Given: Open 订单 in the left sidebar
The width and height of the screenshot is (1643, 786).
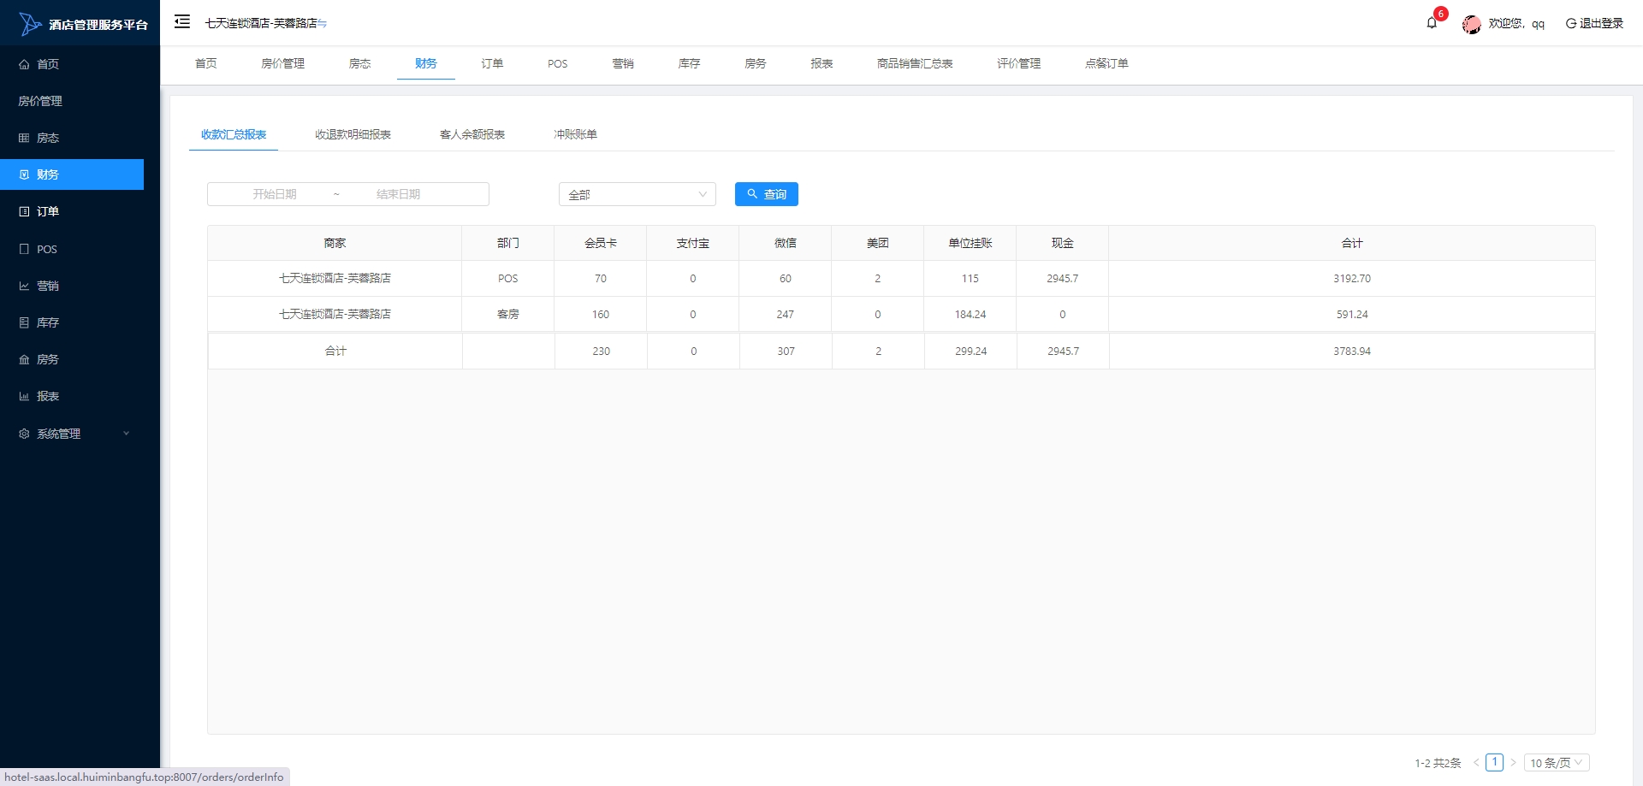Looking at the screenshot, I should [48, 211].
